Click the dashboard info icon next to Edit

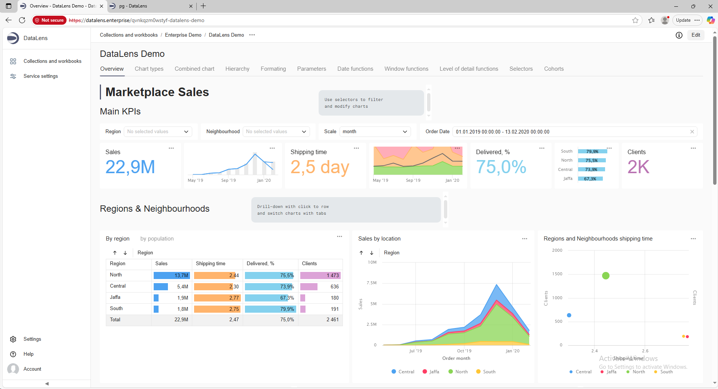[679, 35]
